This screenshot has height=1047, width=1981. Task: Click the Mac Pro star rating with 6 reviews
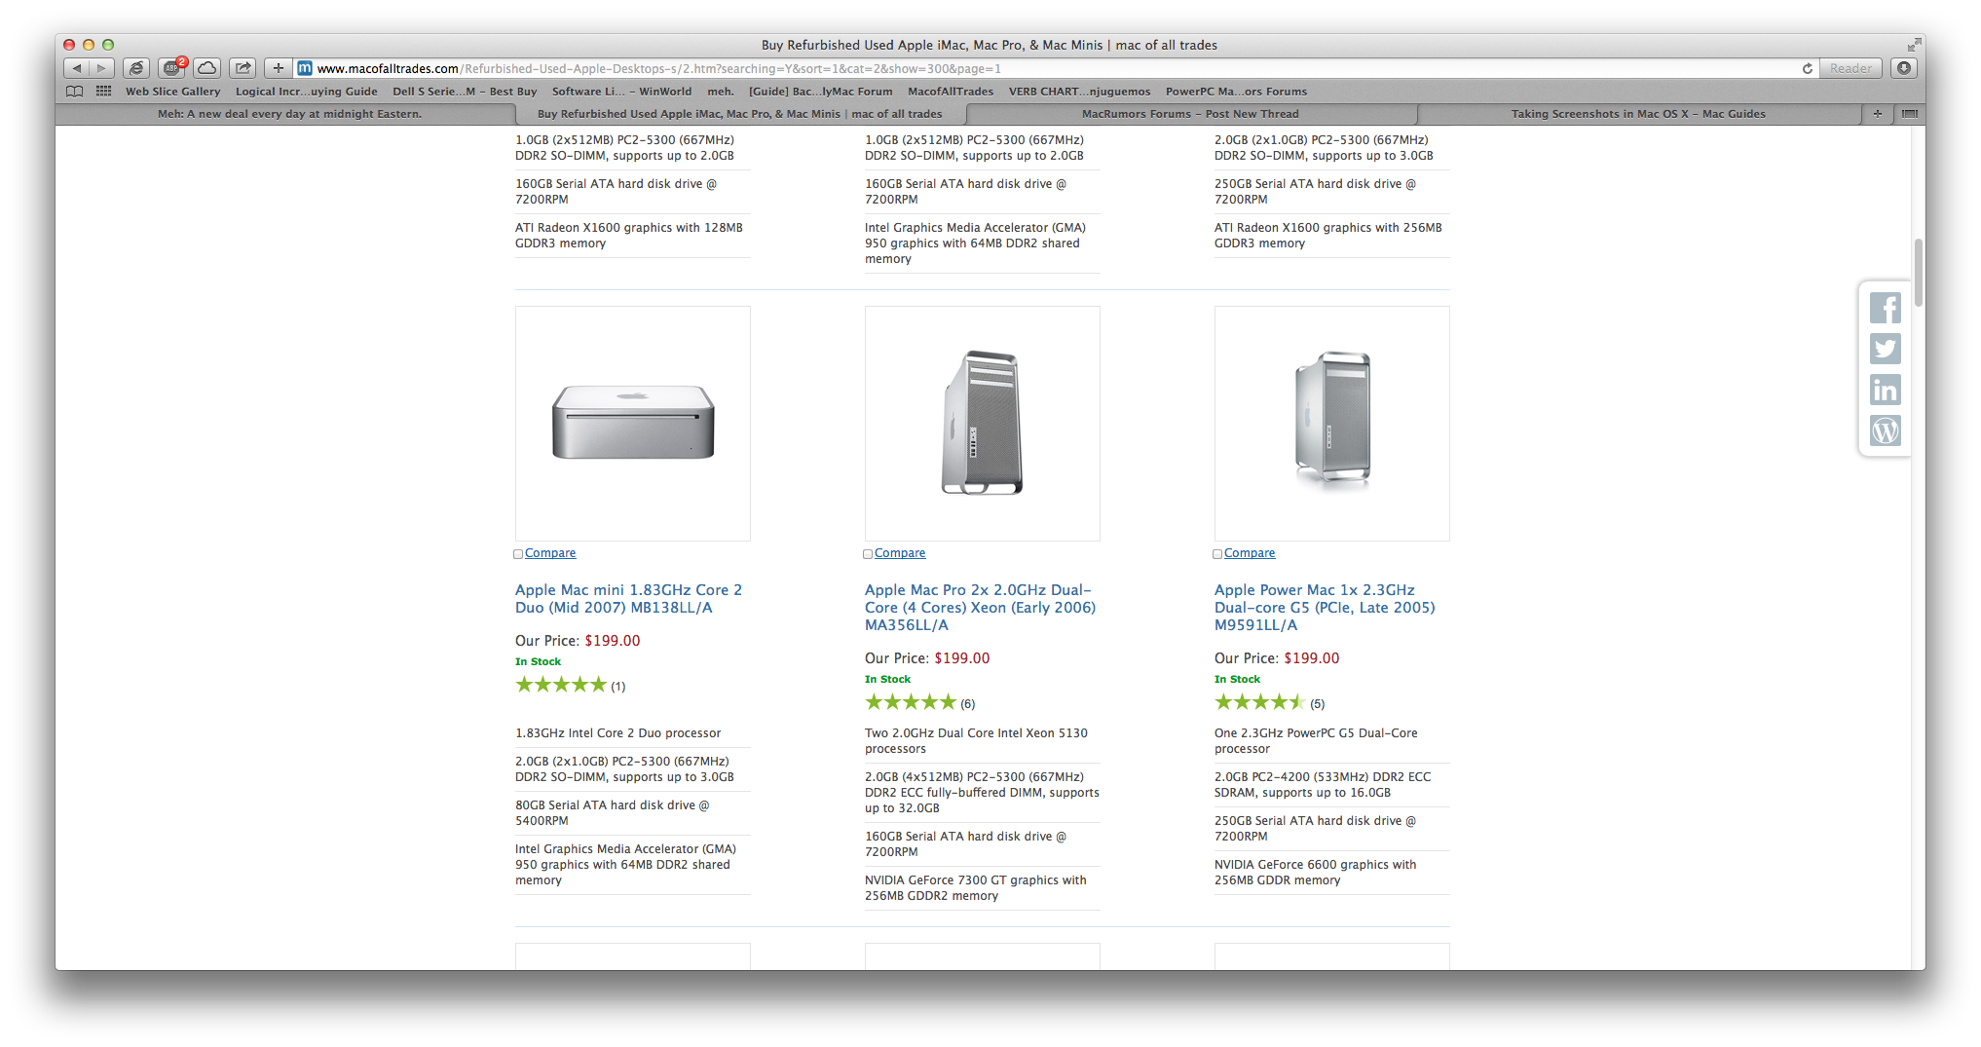[x=911, y=702]
